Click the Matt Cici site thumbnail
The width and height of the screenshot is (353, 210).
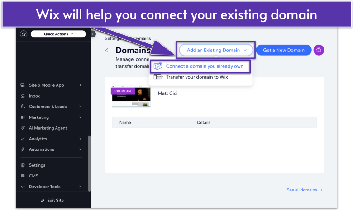click(x=131, y=97)
